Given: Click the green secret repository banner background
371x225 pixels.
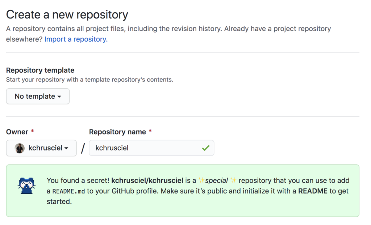Looking at the screenshot, I should pos(217,209).
